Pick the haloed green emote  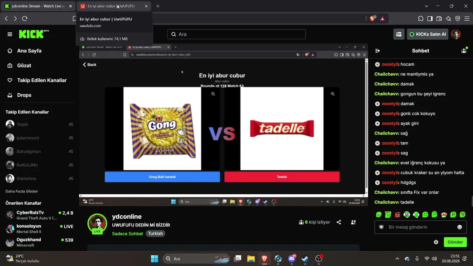(388, 215)
